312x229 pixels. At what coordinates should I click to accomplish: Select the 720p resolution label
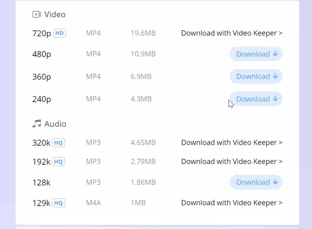42,33
